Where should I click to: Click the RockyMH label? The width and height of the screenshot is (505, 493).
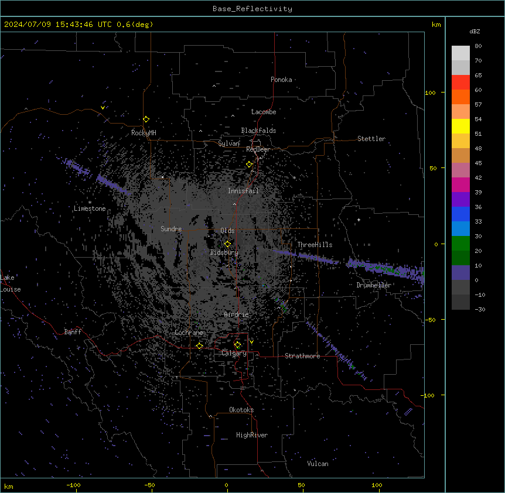click(x=144, y=133)
